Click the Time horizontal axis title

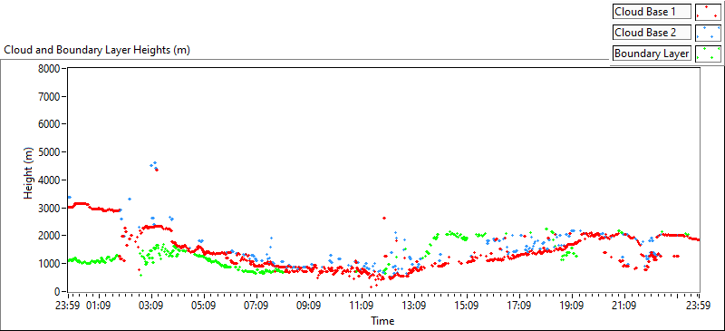click(382, 320)
